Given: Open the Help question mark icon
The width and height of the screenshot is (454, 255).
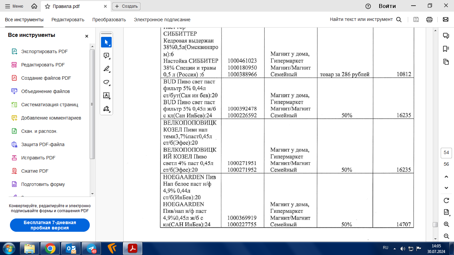Looking at the screenshot, I should tap(368, 6).
